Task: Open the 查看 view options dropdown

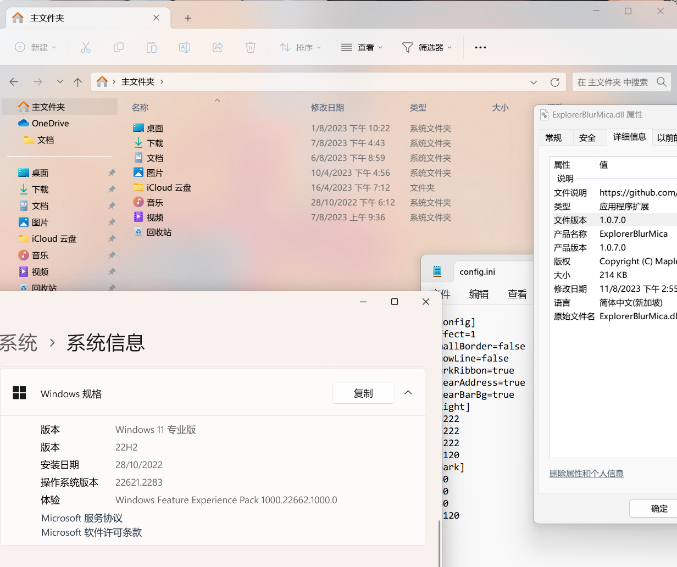Action: pyautogui.click(x=362, y=47)
